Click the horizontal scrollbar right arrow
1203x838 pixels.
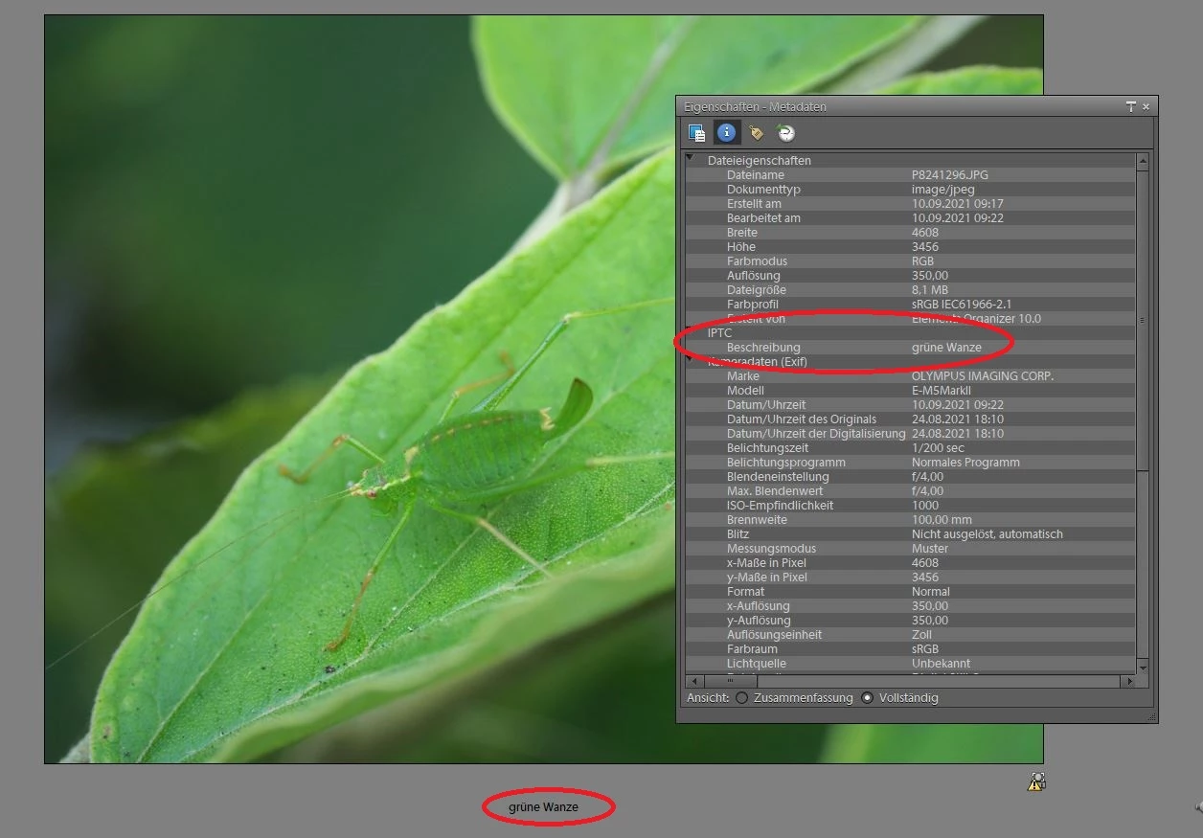click(x=1129, y=681)
